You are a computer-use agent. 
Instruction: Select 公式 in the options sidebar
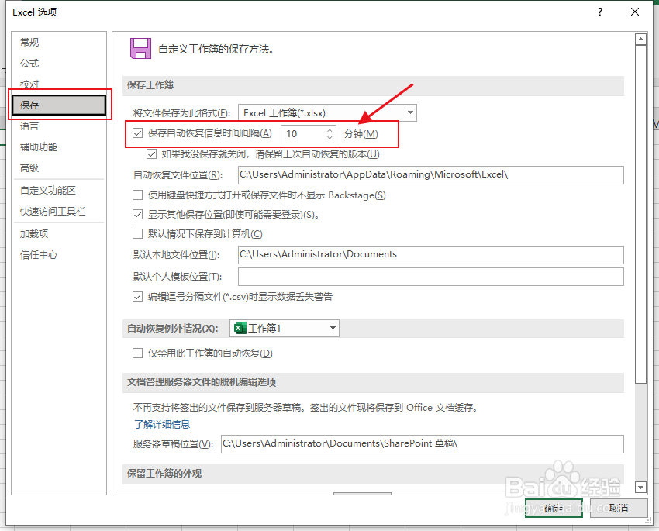coord(59,63)
